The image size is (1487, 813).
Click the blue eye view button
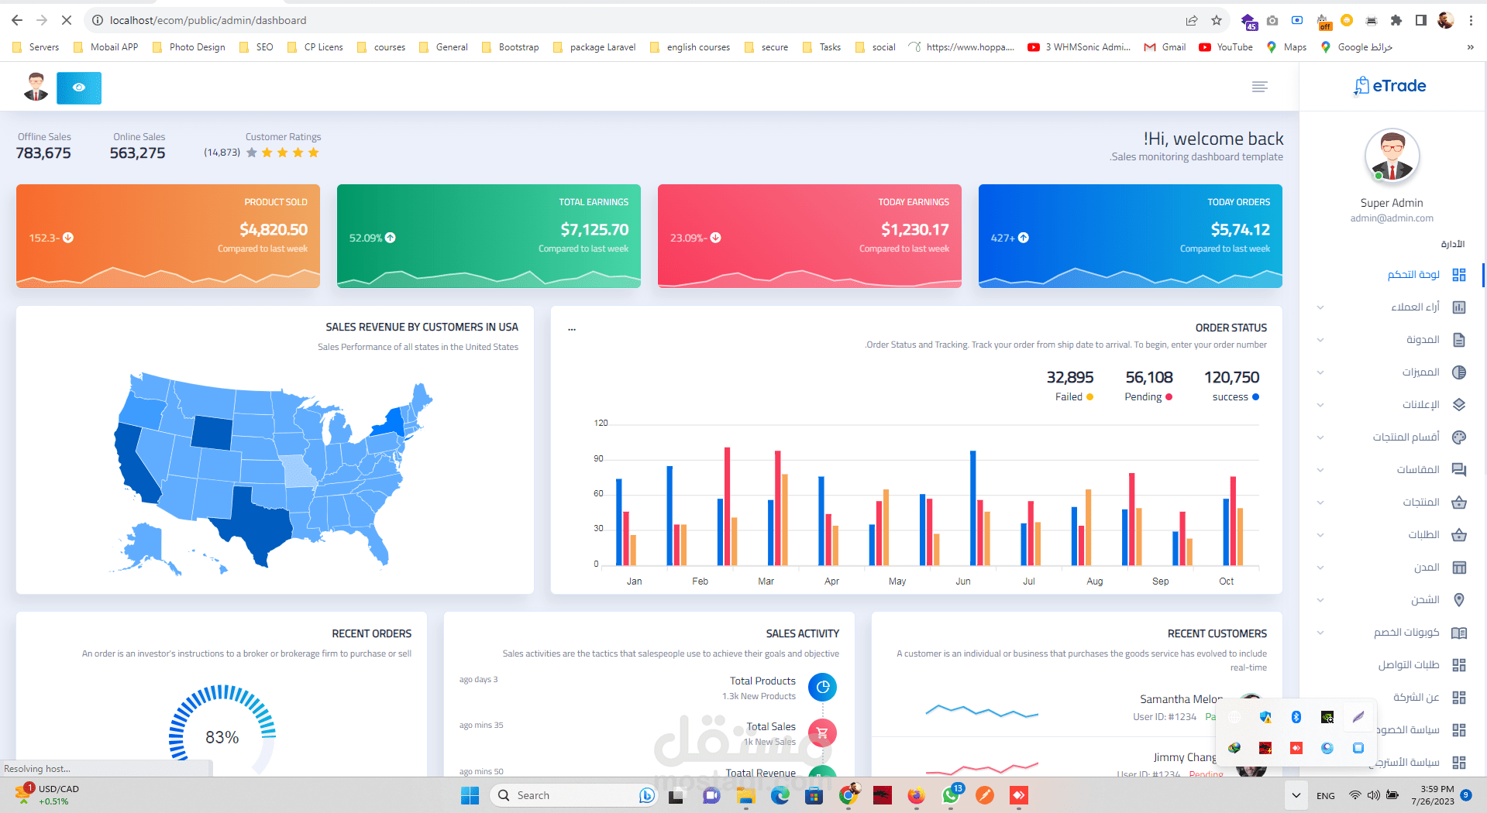79,87
